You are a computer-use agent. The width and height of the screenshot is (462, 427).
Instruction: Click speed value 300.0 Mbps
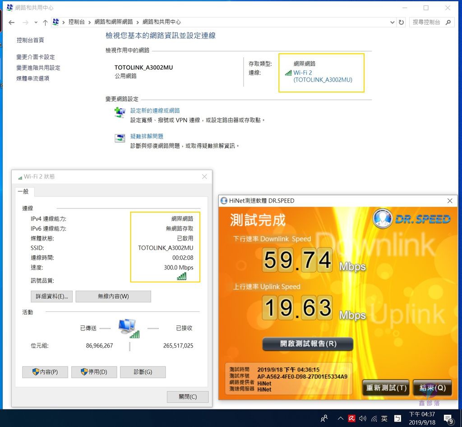click(x=179, y=268)
